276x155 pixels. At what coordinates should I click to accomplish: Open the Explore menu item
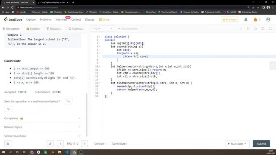[x=31, y=19]
